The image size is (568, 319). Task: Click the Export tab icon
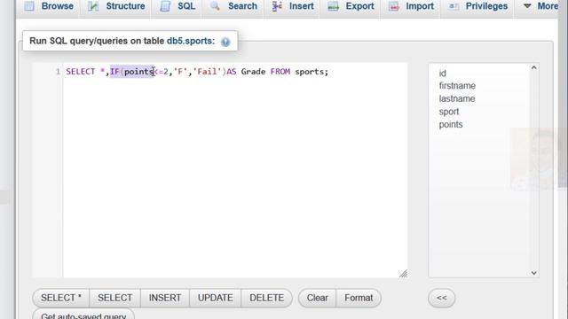click(x=333, y=6)
